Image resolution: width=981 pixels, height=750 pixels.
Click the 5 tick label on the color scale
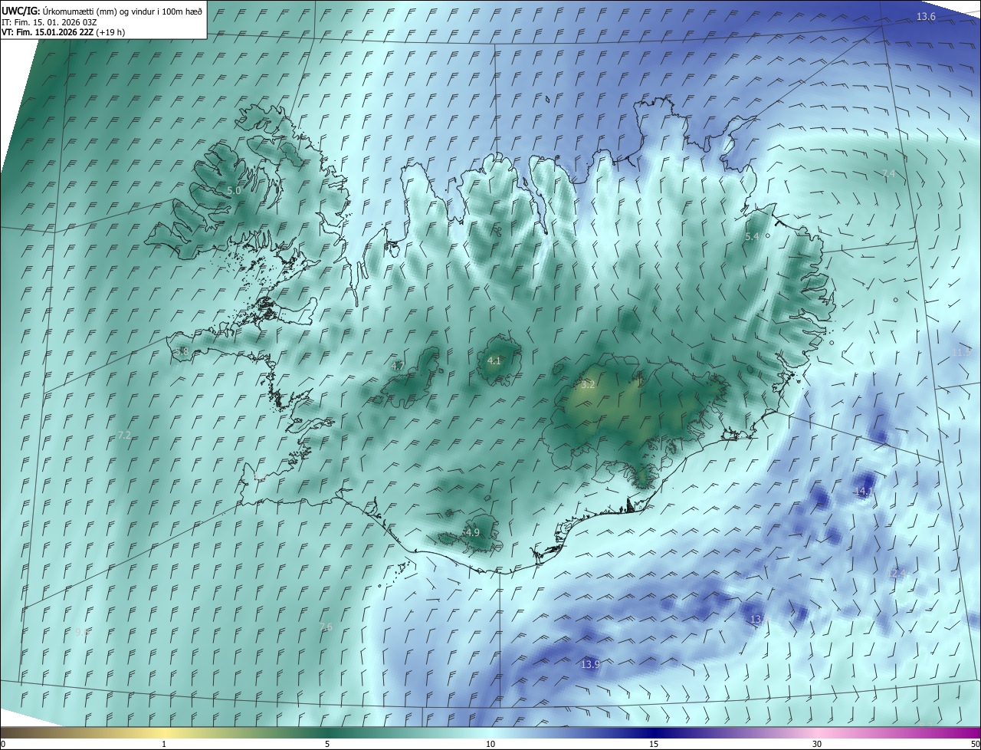tap(327, 744)
